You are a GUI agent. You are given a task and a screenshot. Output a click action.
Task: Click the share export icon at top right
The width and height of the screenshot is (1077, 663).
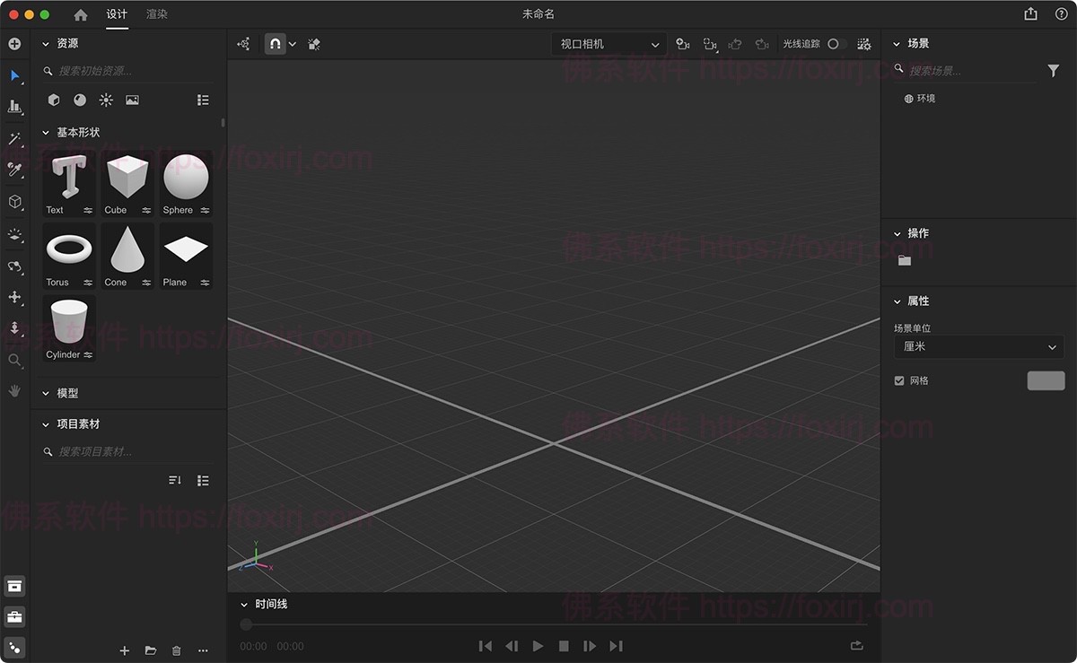(1030, 14)
